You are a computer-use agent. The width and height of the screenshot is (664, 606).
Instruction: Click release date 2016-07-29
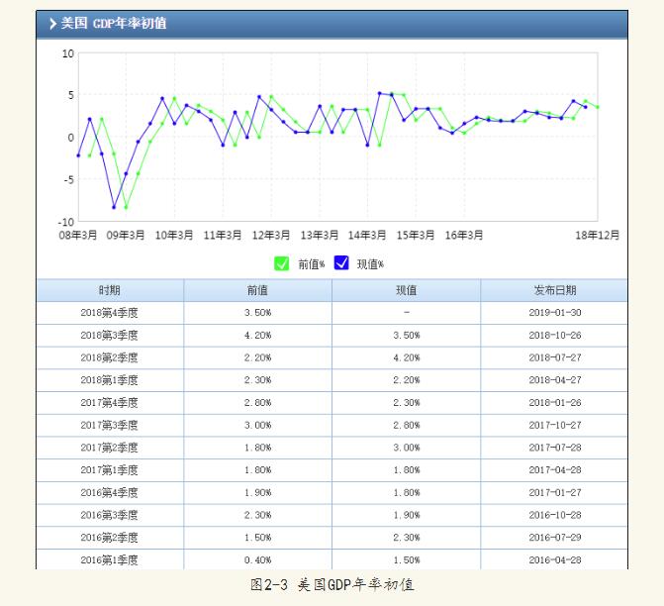555,538
